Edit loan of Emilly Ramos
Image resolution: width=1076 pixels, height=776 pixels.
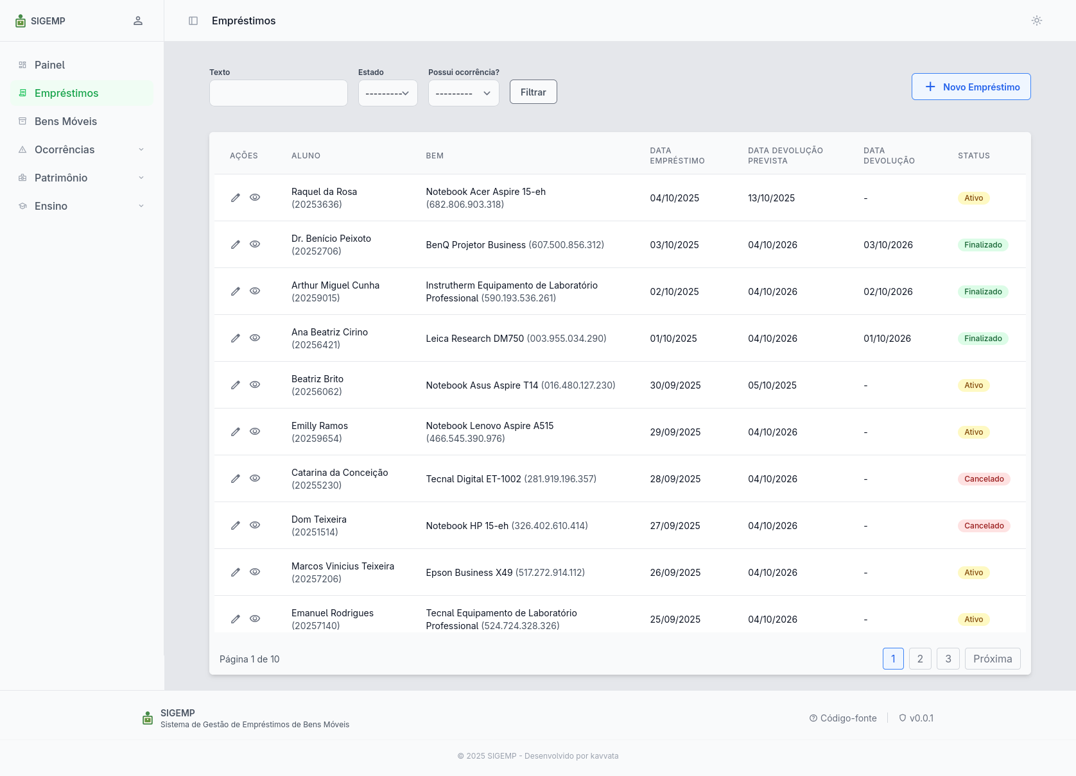[236, 432]
